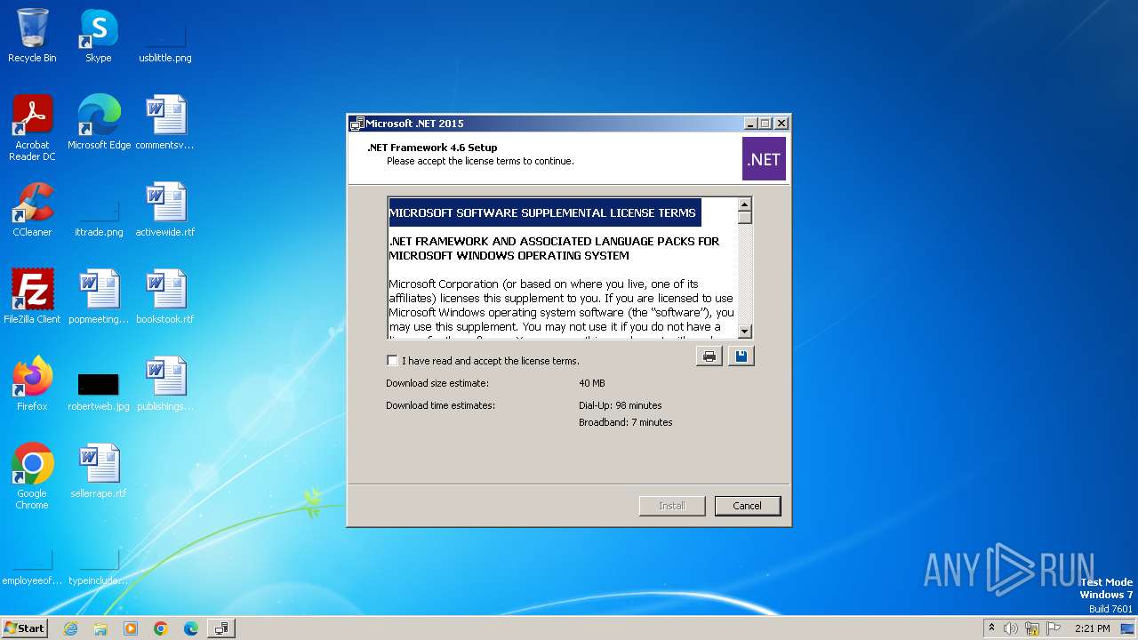Click '.NET Framework 4.6 Setup' header text
The height and width of the screenshot is (640, 1138).
(432, 148)
